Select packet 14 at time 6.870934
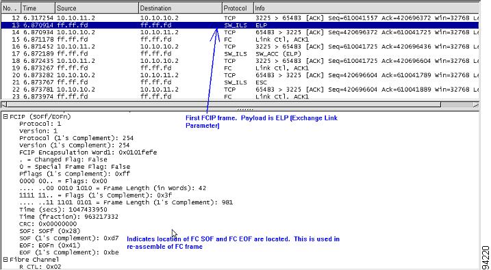This screenshot has height=270, width=491. (240, 33)
